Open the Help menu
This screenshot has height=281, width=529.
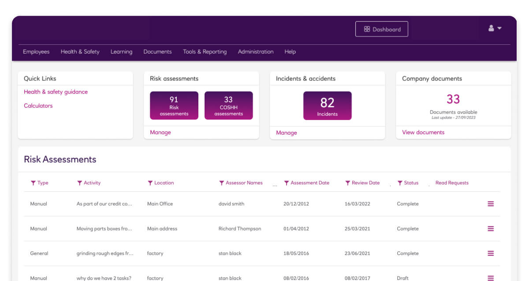click(x=290, y=51)
